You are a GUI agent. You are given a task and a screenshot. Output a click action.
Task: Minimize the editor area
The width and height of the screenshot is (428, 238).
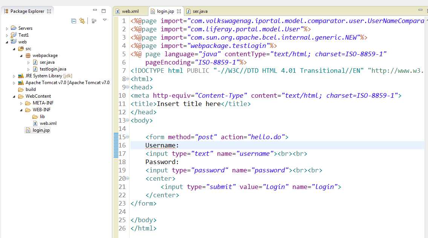pos(420,10)
